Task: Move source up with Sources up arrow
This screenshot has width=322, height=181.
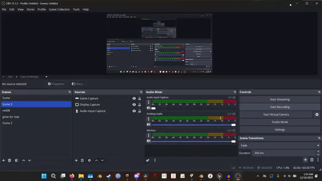Action: [96, 160]
